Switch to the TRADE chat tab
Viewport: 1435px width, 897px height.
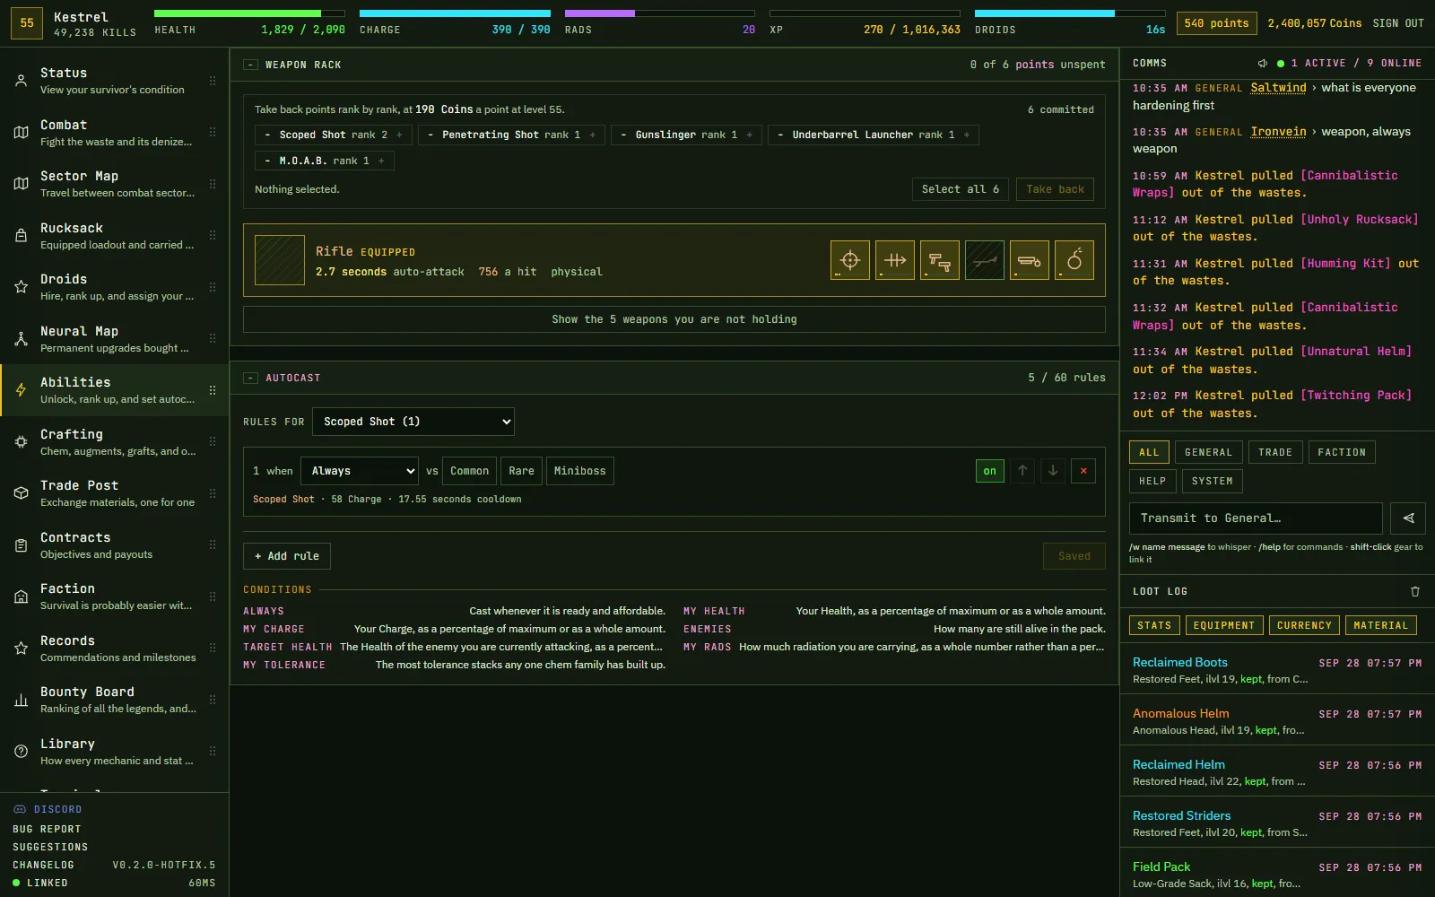(x=1274, y=452)
